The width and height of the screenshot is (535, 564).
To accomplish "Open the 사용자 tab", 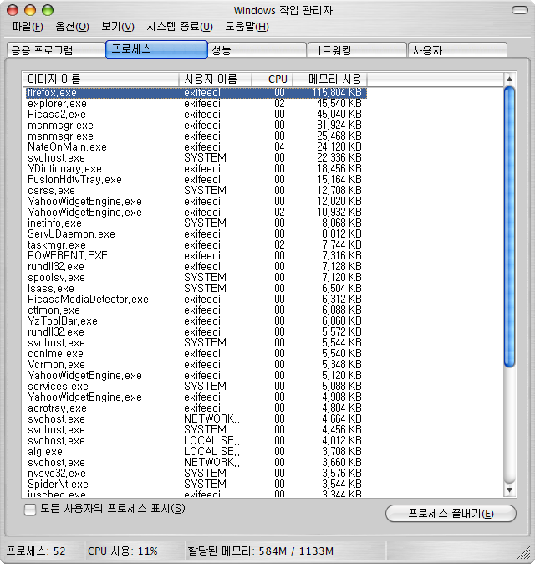I will (x=457, y=50).
